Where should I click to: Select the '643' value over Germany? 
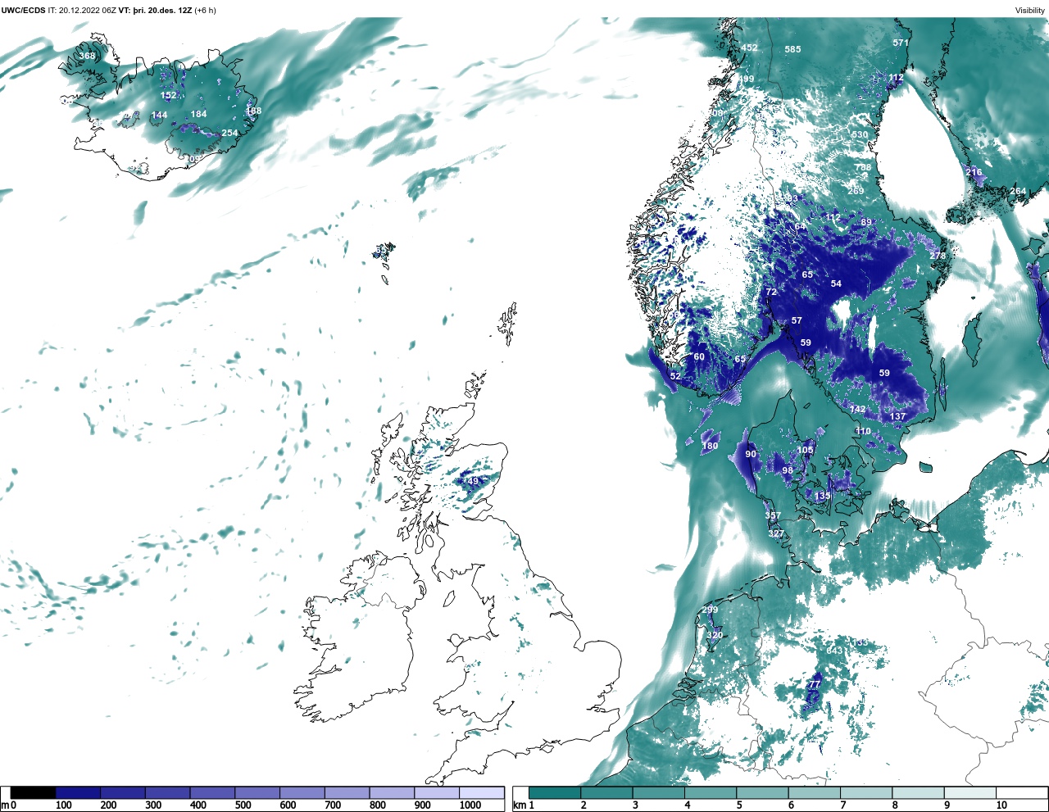pyautogui.click(x=834, y=651)
